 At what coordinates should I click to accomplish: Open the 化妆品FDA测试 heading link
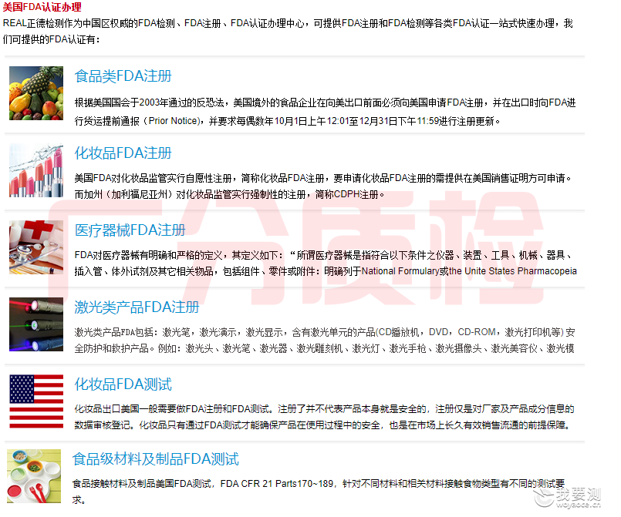point(123,384)
